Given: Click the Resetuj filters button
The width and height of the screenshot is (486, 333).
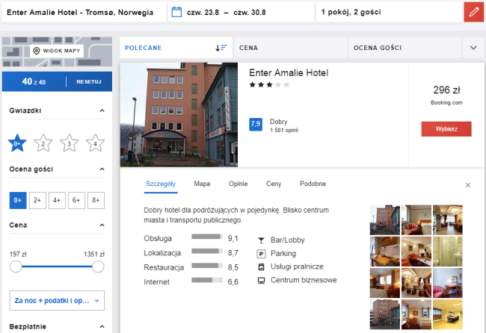Looking at the screenshot, I should 88,81.
